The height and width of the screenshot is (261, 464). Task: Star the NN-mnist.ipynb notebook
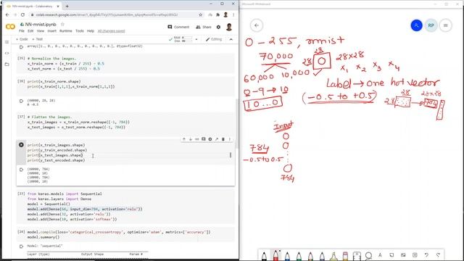click(62, 24)
